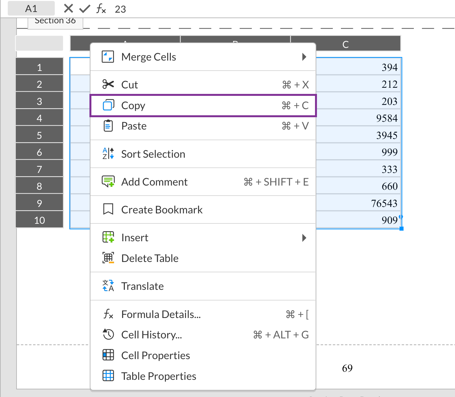Screen dimensions: 455x397
Task: Click the Paste clipboard icon
Action: (108, 126)
